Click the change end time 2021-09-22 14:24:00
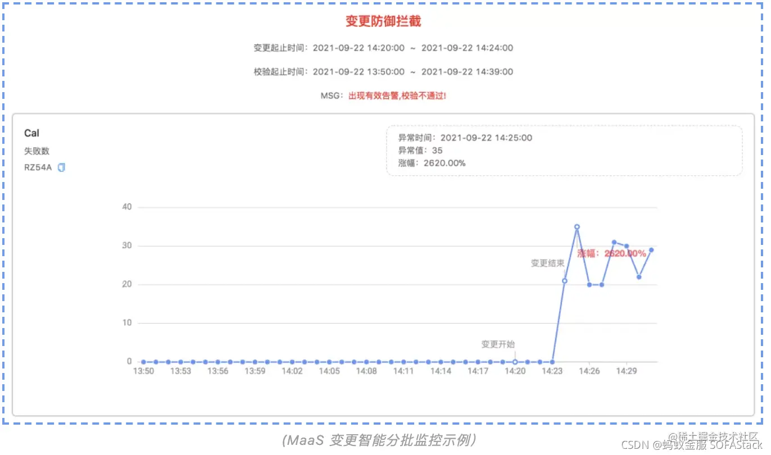The height and width of the screenshot is (455, 771). (467, 48)
